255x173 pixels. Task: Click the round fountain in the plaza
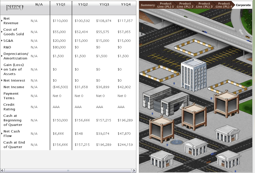click(x=177, y=142)
